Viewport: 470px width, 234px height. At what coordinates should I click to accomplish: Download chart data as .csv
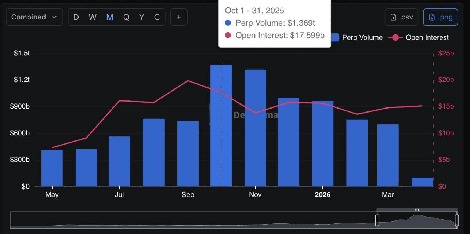(401, 17)
